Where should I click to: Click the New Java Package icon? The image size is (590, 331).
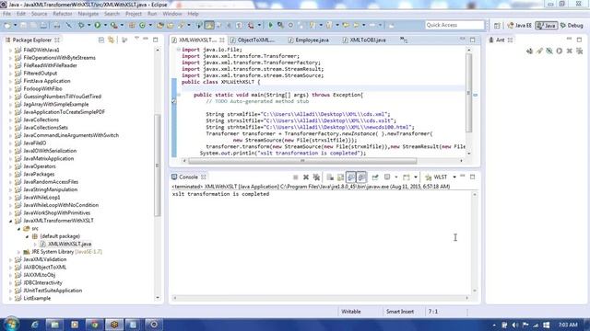coord(132,26)
